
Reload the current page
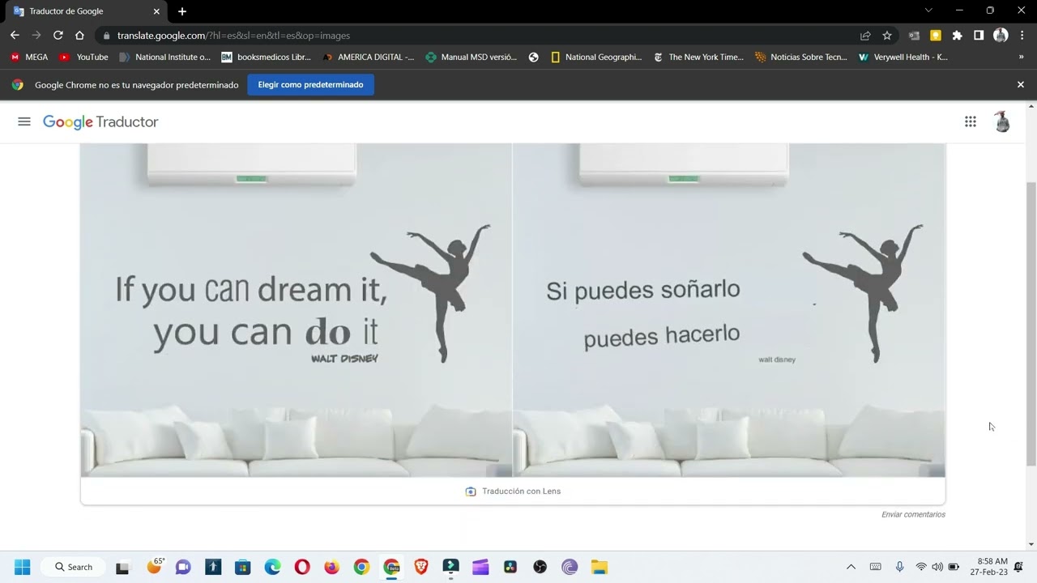(x=58, y=36)
